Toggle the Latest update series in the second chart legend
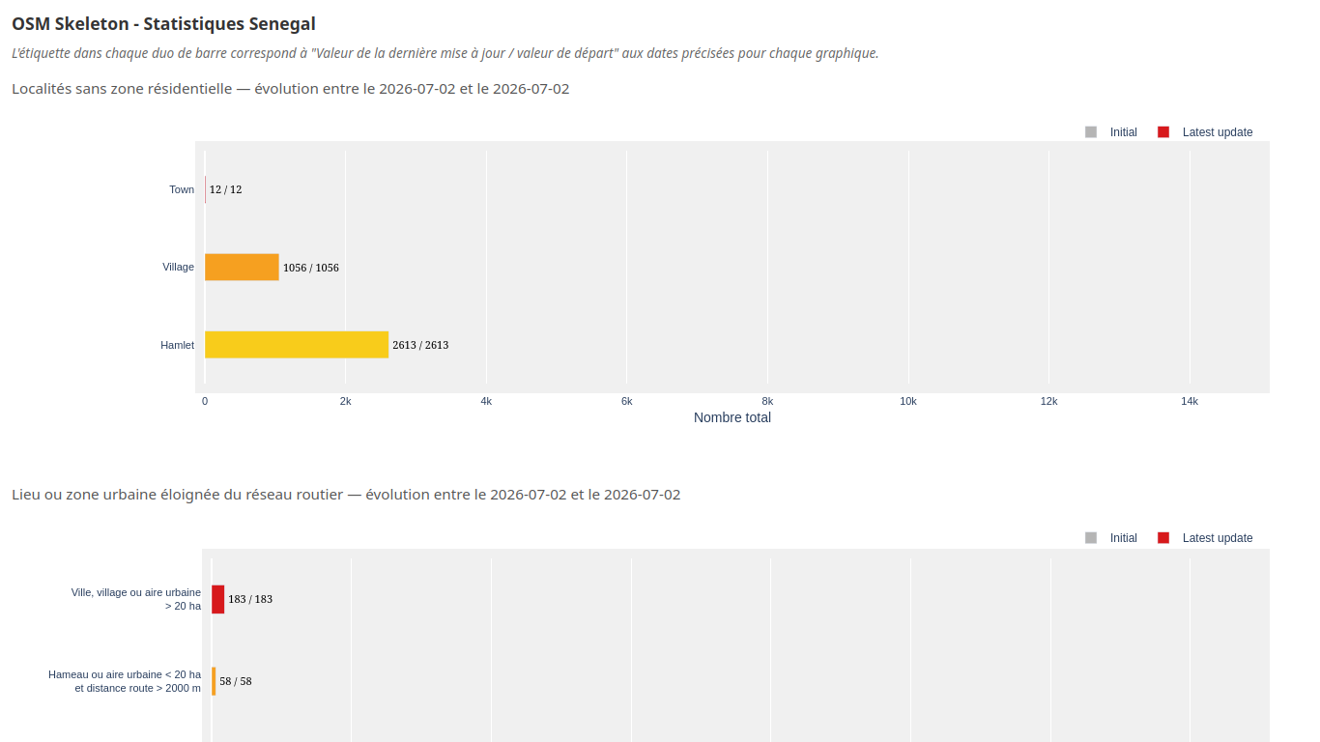 [1205, 538]
